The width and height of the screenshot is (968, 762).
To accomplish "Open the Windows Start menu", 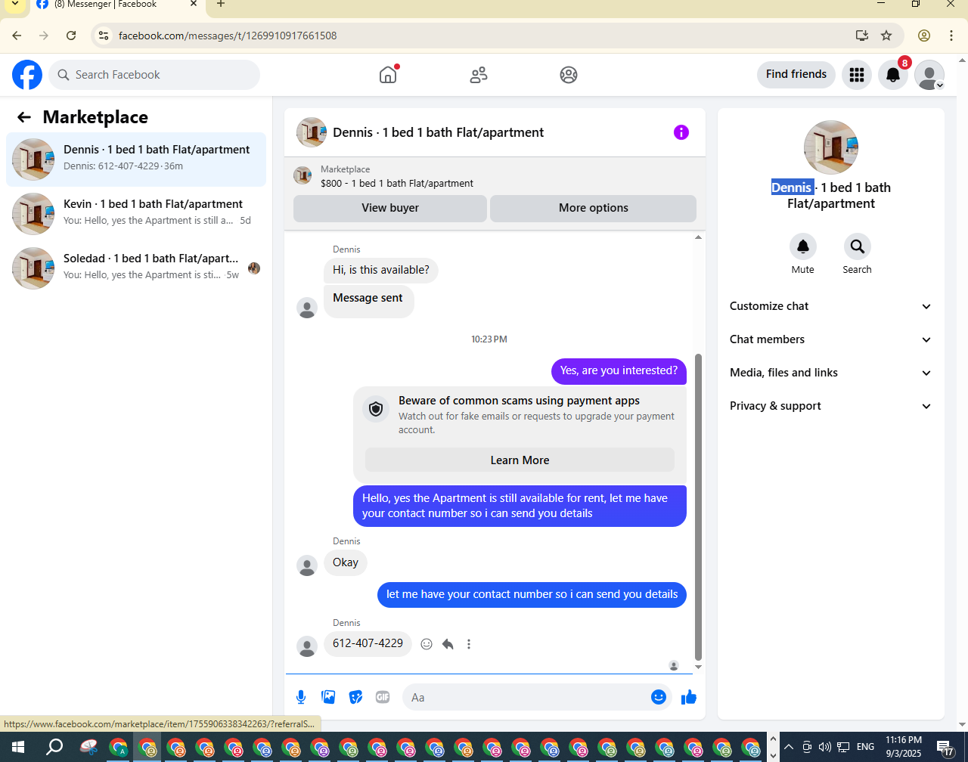I will (18, 748).
